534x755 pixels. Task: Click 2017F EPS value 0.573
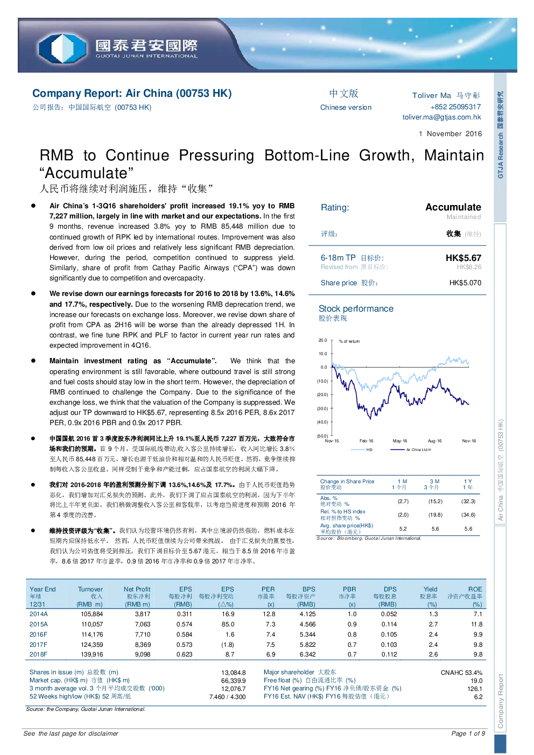[184, 645]
